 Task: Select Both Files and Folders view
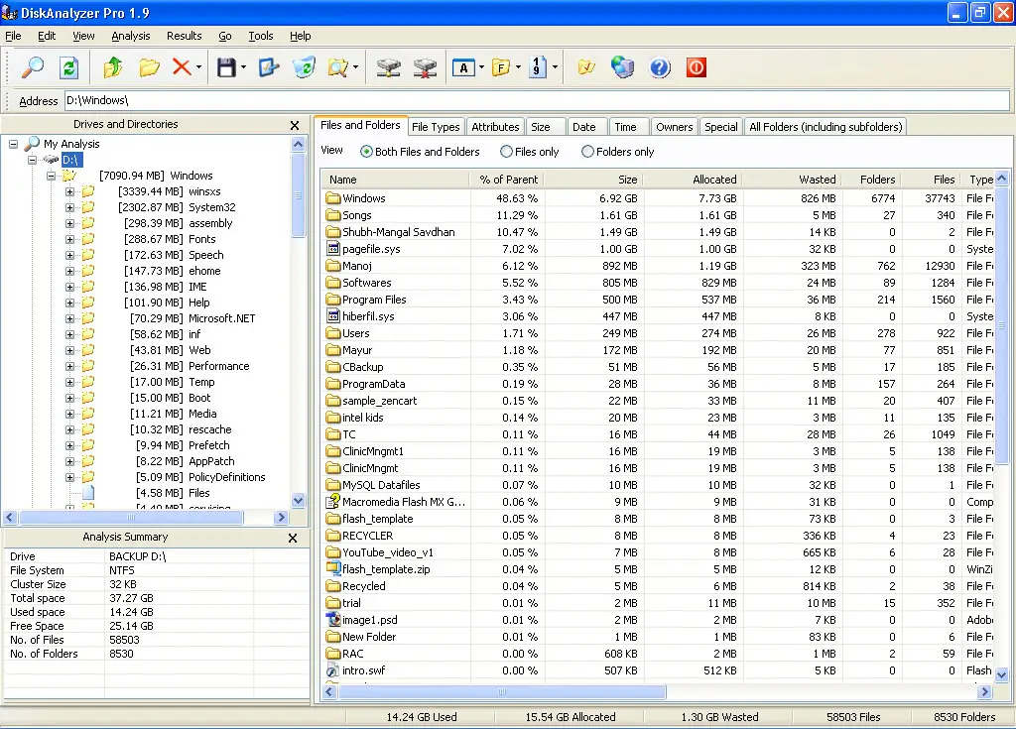tap(366, 152)
